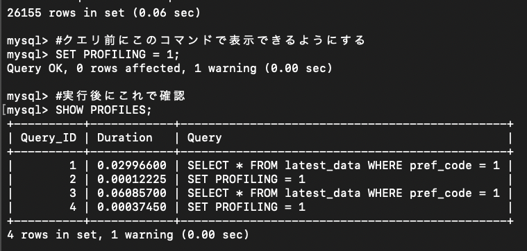Click the SHOW PROFILES; command text
Image resolution: width=527 pixels, height=251 pixels.
click(104, 110)
